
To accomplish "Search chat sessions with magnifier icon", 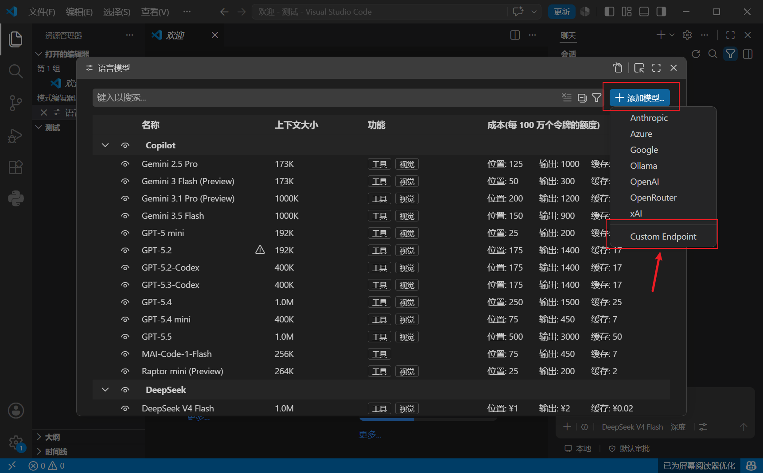I will 713,54.
